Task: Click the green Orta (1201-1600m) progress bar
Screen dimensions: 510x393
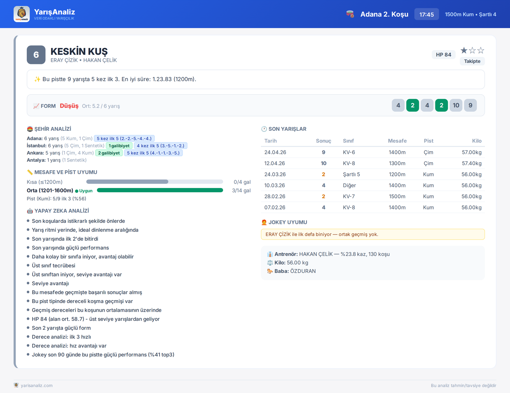Action: tap(160, 190)
